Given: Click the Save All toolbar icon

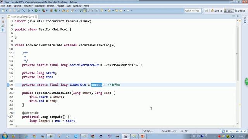Looking at the screenshot, I should click(14, 10).
